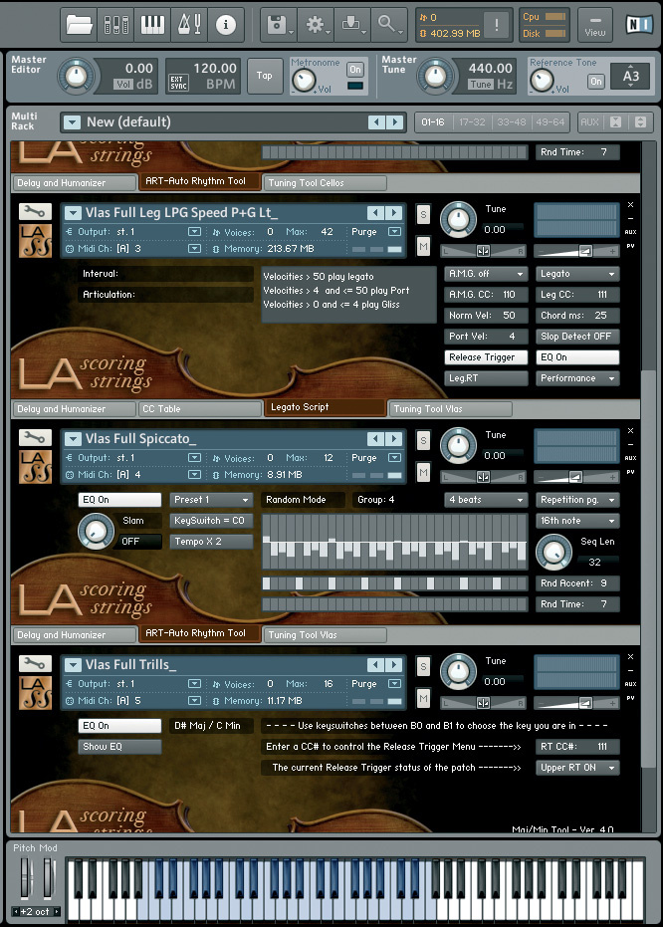Switch to the Legato Script tab
The height and width of the screenshot is (927, 663).
(325, 406)
